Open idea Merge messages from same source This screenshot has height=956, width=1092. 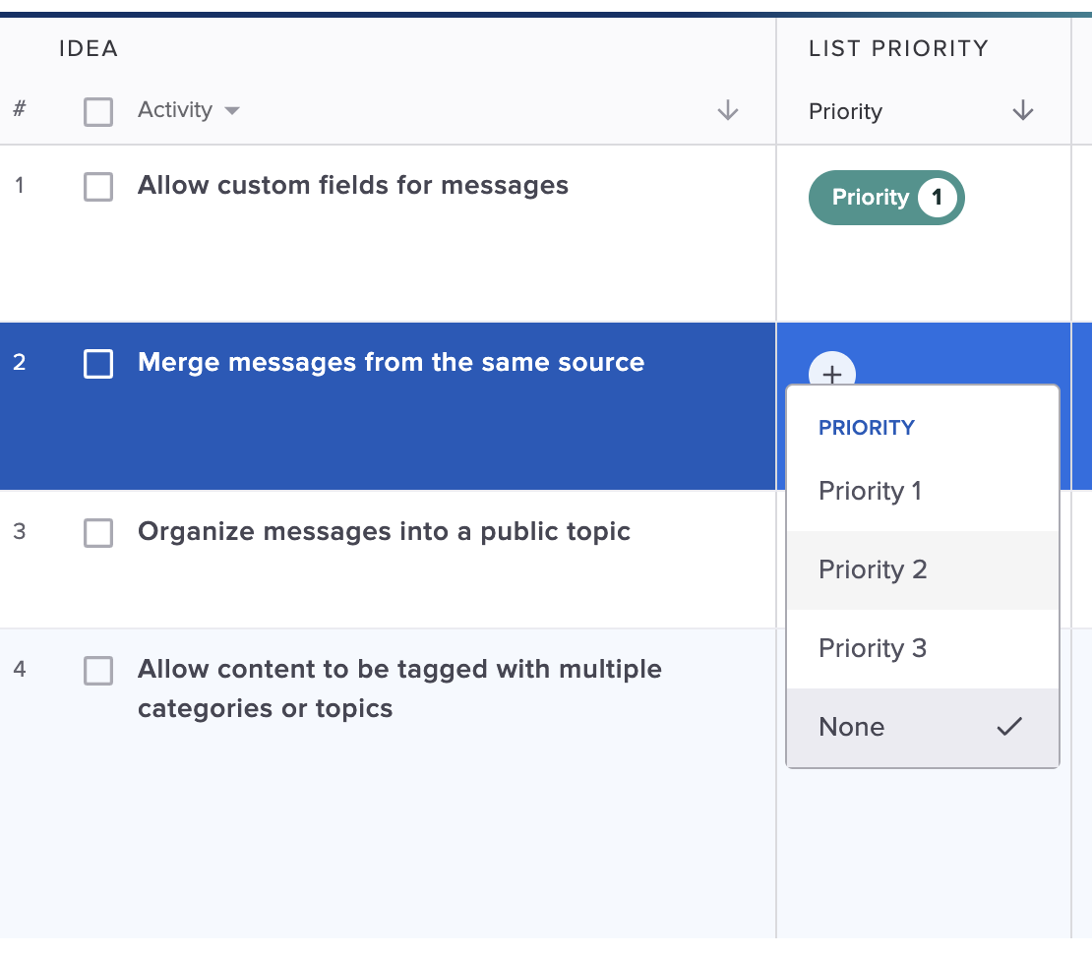point(391,363)
